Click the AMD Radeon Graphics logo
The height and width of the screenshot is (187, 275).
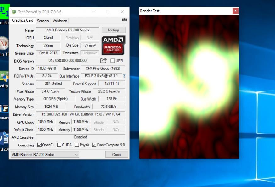[x=113, y=45]
